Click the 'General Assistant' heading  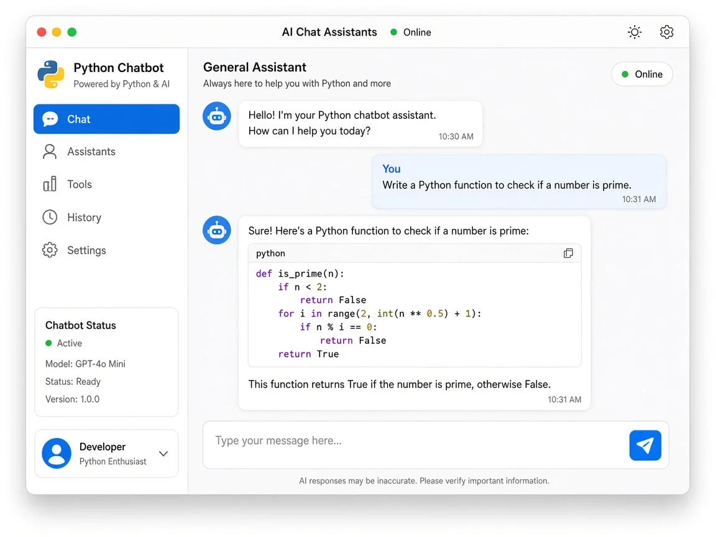pos(255,67)
